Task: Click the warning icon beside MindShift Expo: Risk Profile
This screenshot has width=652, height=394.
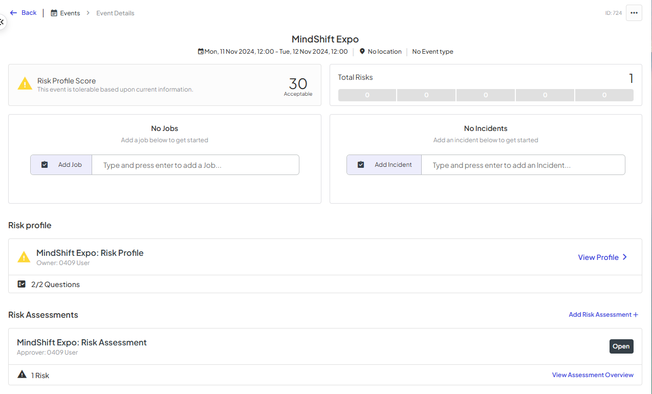Action: (x=24, y=257)
